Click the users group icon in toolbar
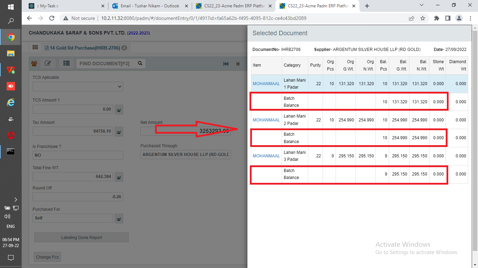This screenshot has height=268, width=478. (x=34, y=64)
